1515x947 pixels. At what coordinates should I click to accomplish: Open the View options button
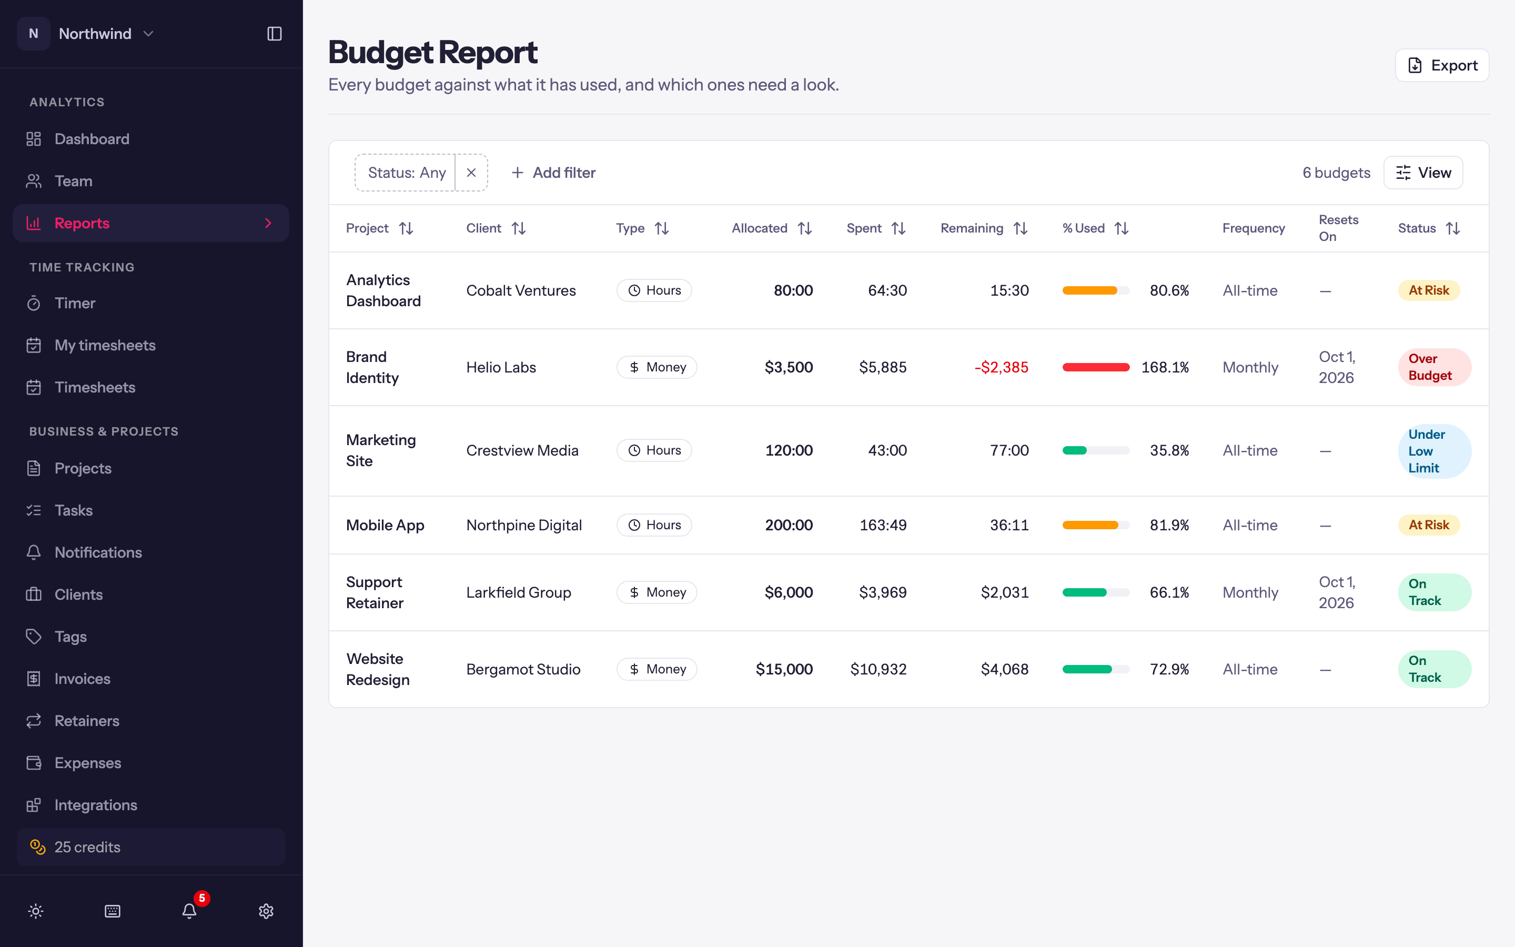click(1423, 173)
